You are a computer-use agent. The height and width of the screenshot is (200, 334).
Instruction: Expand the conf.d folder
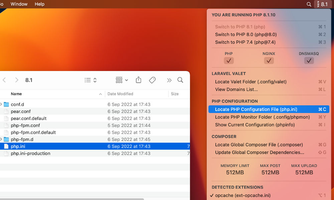point(1,104)
